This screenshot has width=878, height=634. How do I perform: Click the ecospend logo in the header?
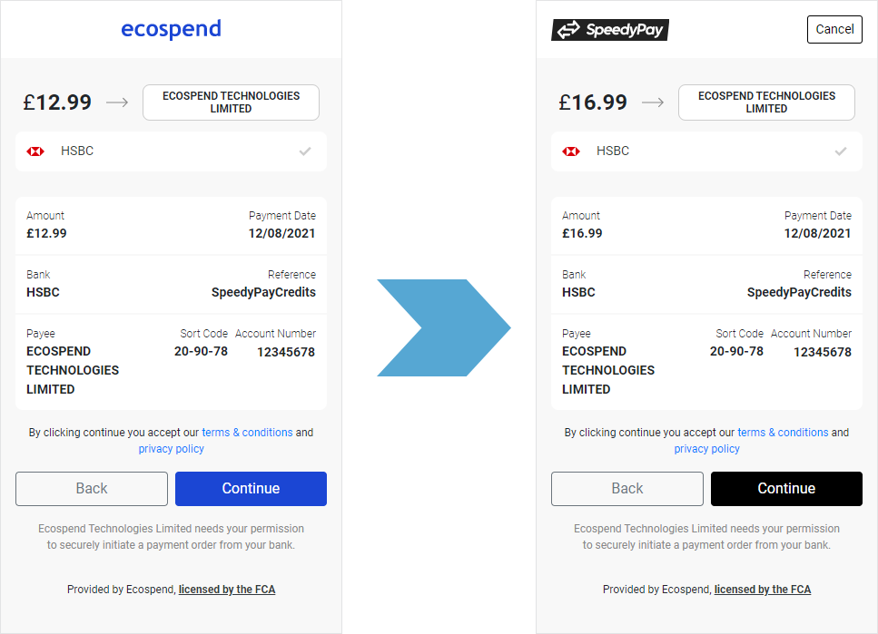coord(171,29)
